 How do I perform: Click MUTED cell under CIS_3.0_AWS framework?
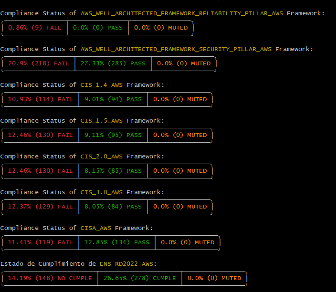[180, 207]
